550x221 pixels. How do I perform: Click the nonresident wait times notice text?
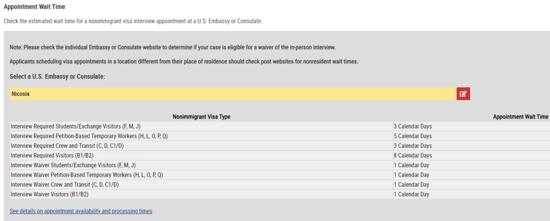[x=183, y=61]
